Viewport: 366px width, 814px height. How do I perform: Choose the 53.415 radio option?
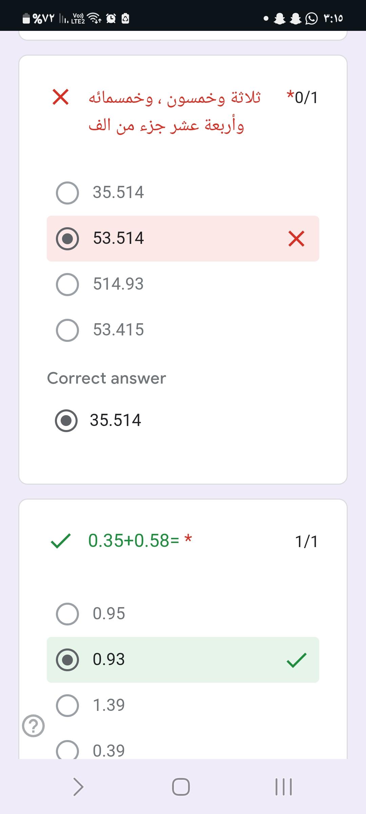(67, 330)
